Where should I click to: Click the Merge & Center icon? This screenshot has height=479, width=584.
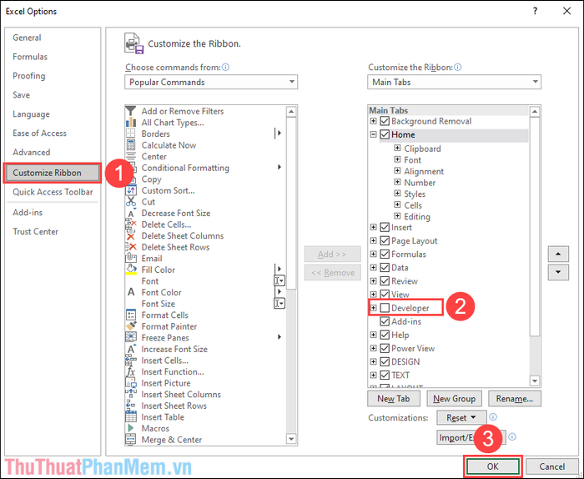[131, 439]
